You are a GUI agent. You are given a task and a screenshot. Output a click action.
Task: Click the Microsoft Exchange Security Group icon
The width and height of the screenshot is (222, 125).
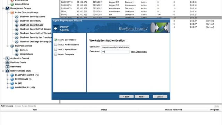tap(17, 42)
